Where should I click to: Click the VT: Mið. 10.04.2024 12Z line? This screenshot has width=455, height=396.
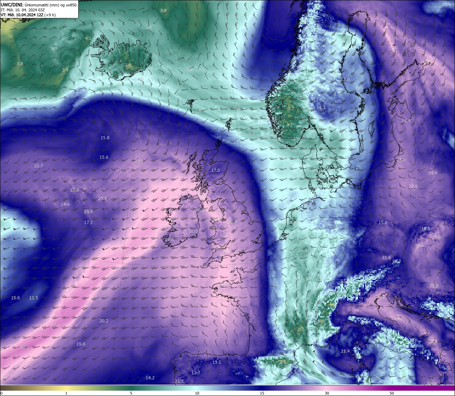click(x=28, y=15)
